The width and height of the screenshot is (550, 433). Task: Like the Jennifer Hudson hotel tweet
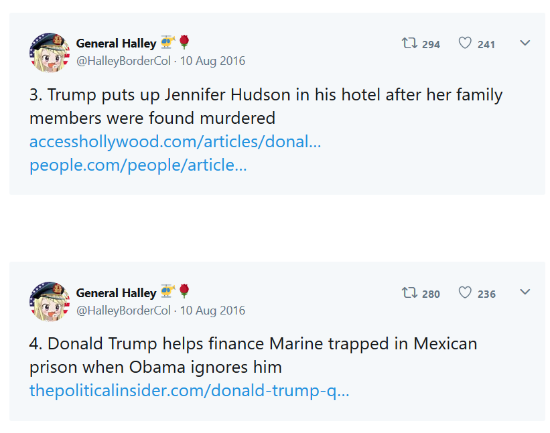tap(465, 44)
